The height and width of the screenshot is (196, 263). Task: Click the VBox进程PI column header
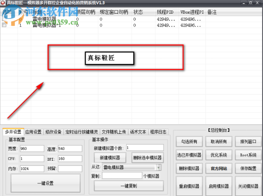point(192,12)
